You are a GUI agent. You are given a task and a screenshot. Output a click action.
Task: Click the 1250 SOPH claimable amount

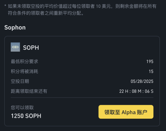point(26,116)
